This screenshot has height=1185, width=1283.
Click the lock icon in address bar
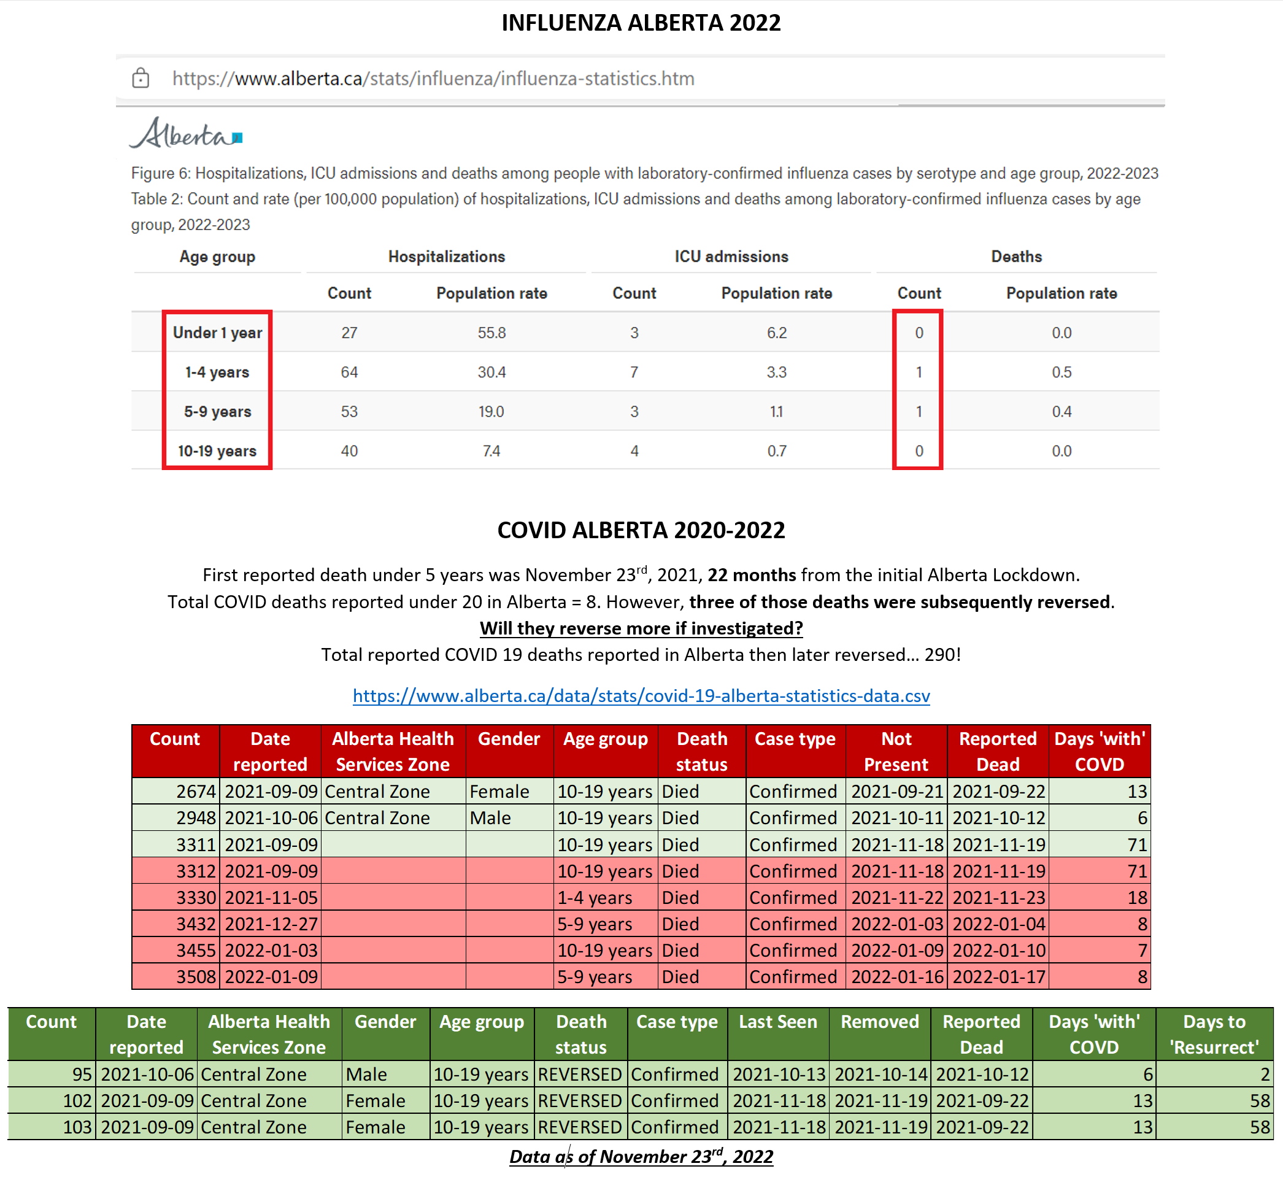(141, 78)
